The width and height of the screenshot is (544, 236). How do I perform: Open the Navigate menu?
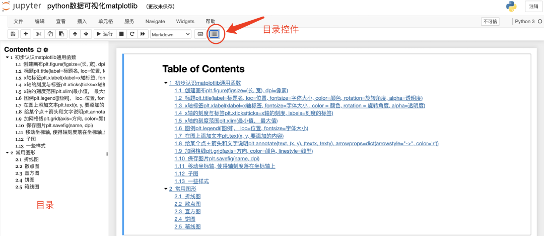[155, 22]
